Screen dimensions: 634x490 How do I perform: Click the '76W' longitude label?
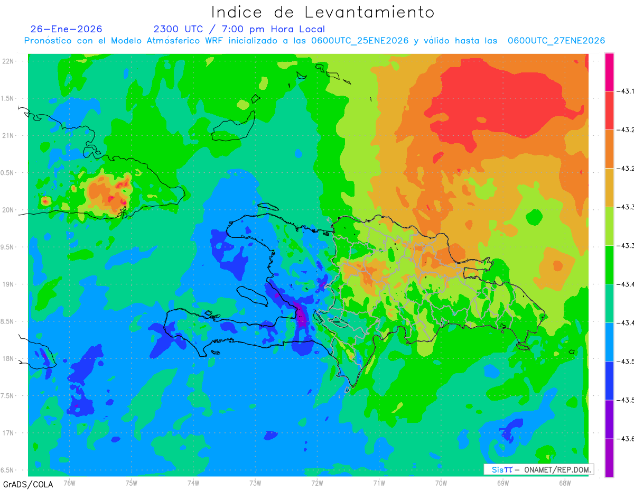[x=69, y=483]
